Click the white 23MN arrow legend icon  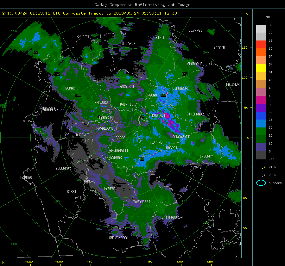pyautogui.click(x=261, y=175)
